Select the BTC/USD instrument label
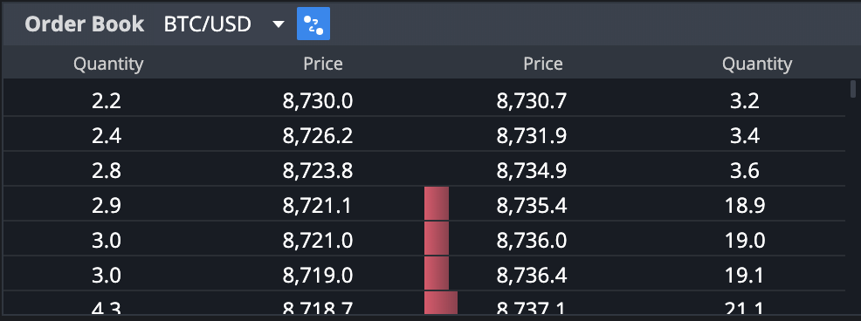The width and height of the screenshot is (861, 321). (208, 24)
